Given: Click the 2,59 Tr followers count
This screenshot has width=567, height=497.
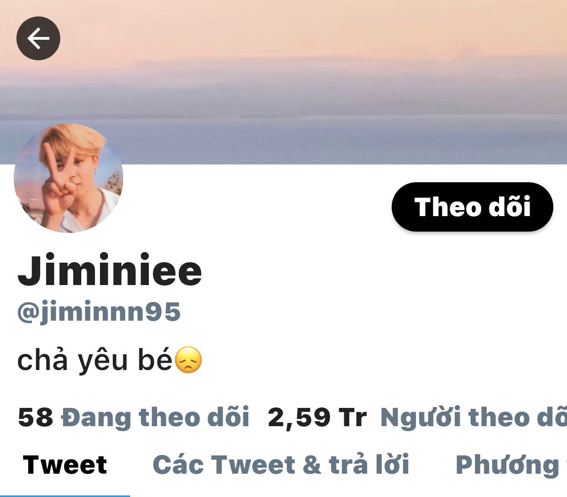Looking at the screenshot, I should click(317, 418).
